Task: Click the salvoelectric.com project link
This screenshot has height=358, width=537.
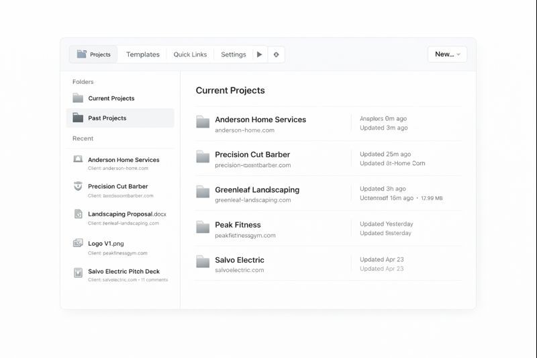Action: click(x=240, y=270)
